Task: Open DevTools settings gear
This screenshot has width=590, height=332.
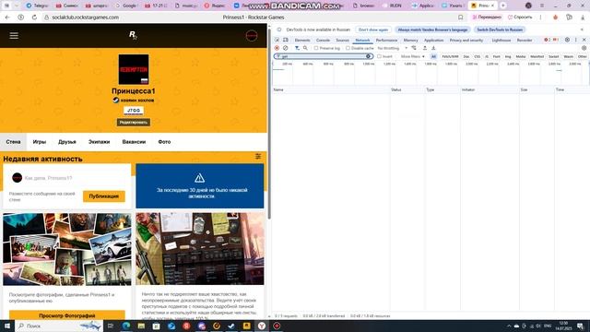Action: [567, 40]
